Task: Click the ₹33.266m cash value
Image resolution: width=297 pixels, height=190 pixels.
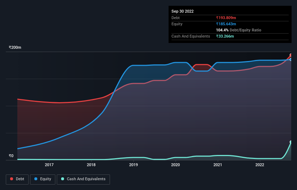Action: (225, 36)
